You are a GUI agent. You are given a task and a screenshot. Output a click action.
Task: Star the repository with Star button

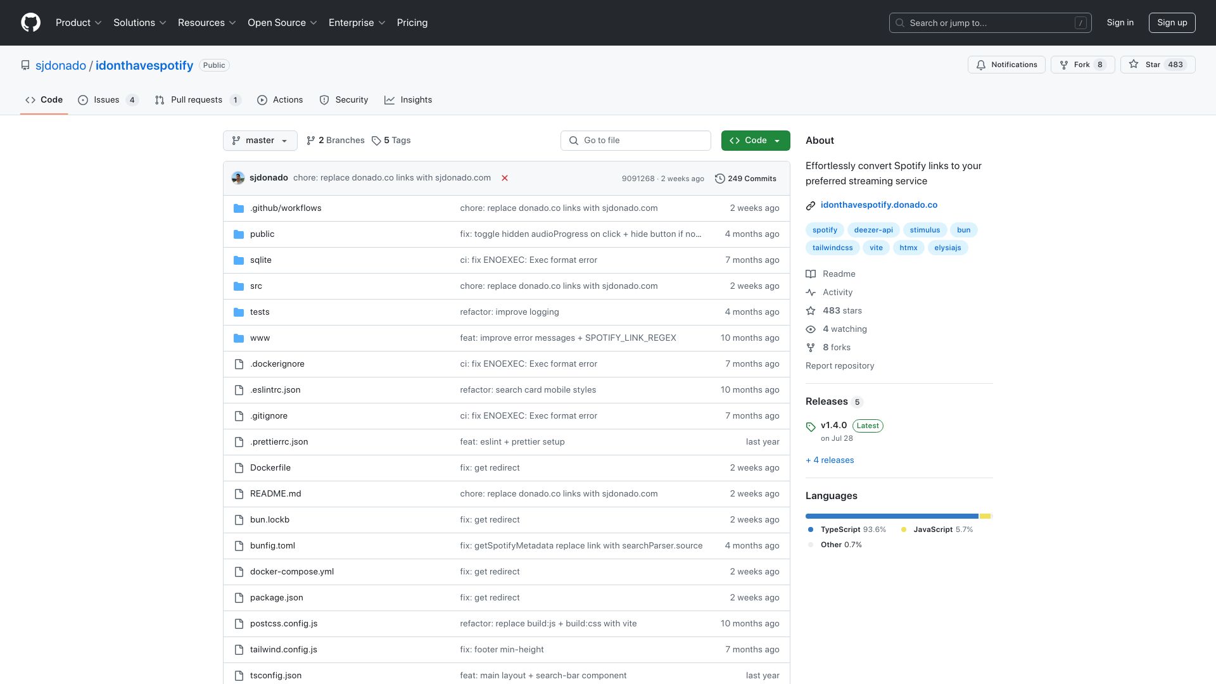tap(1158, 65)
